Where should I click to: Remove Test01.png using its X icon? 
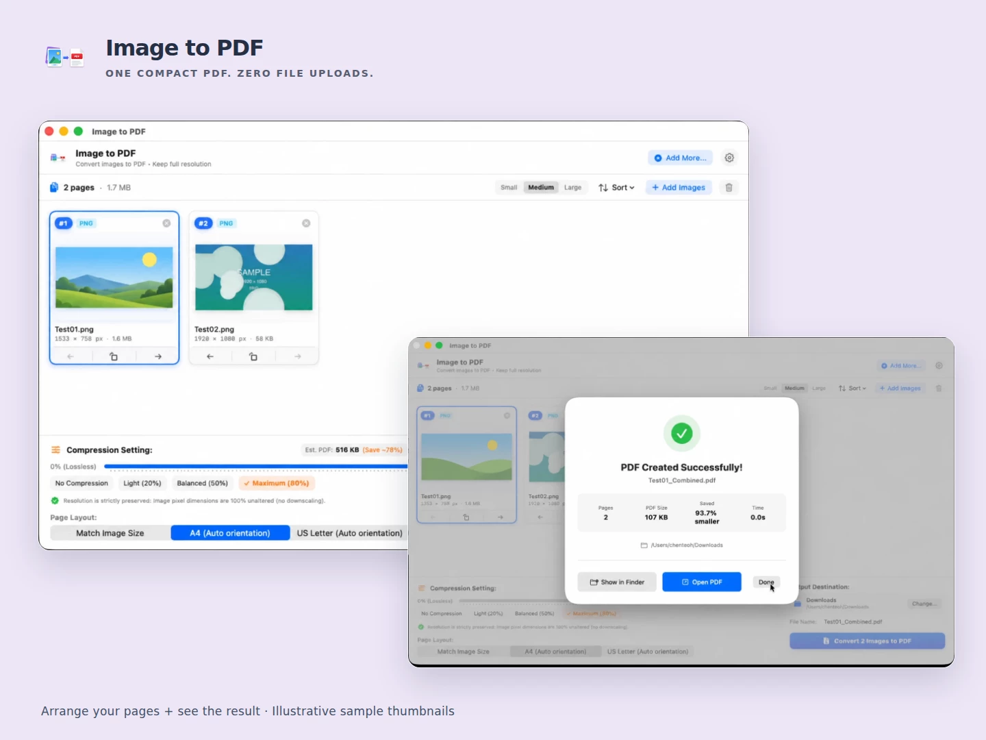coord(166,223)
